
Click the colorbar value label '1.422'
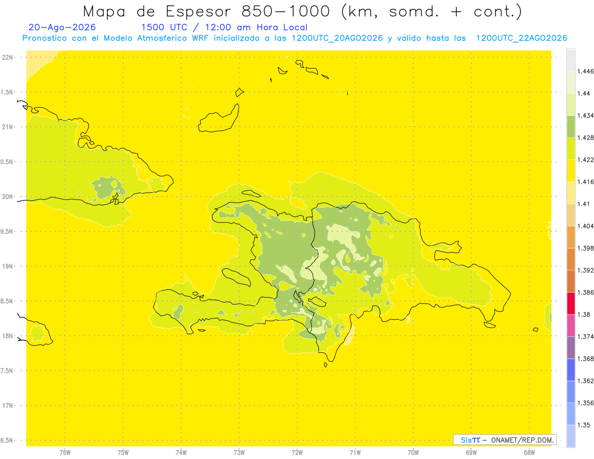pyautogui.click(x=586, y=159)
